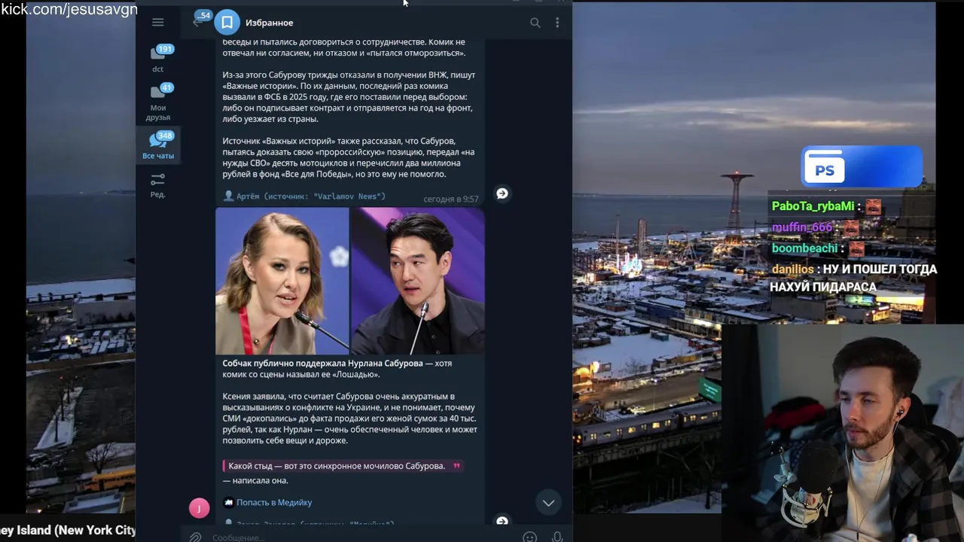
Task: Switch to the Все чаты folder
Action: (x=158, y=145)
